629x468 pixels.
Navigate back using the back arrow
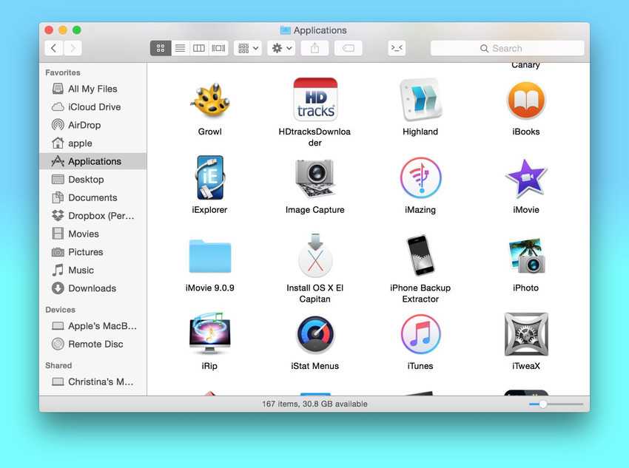(53, 47)
